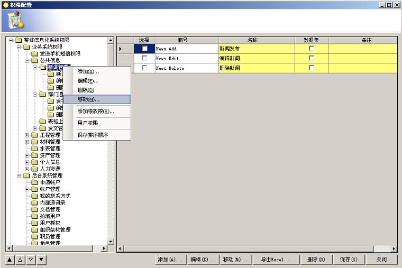Click folder icon of 我的联系方式
The image size is (402, 268).
click(34, 196)
